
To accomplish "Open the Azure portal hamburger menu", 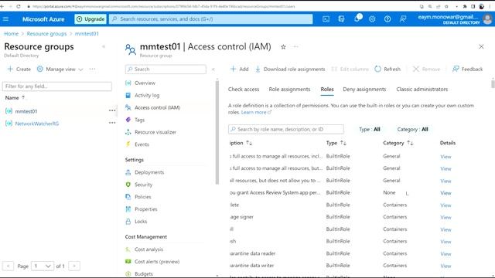I will pos(5,19).
